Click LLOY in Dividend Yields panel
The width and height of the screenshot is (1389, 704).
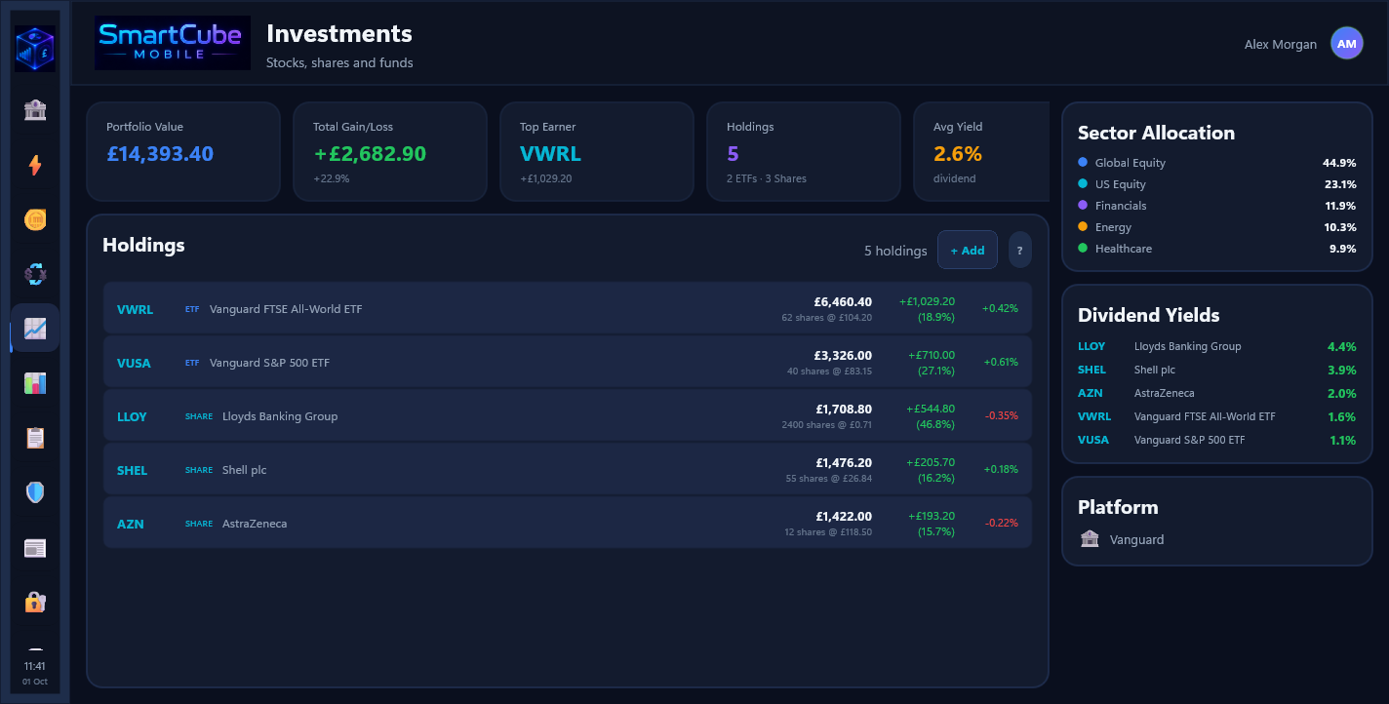click(x=1091, y=346)
